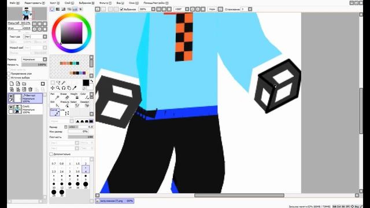The height and width of the screenshot is (208, 370).
Task: Select the rotate view tool
Action: (64, 88)
